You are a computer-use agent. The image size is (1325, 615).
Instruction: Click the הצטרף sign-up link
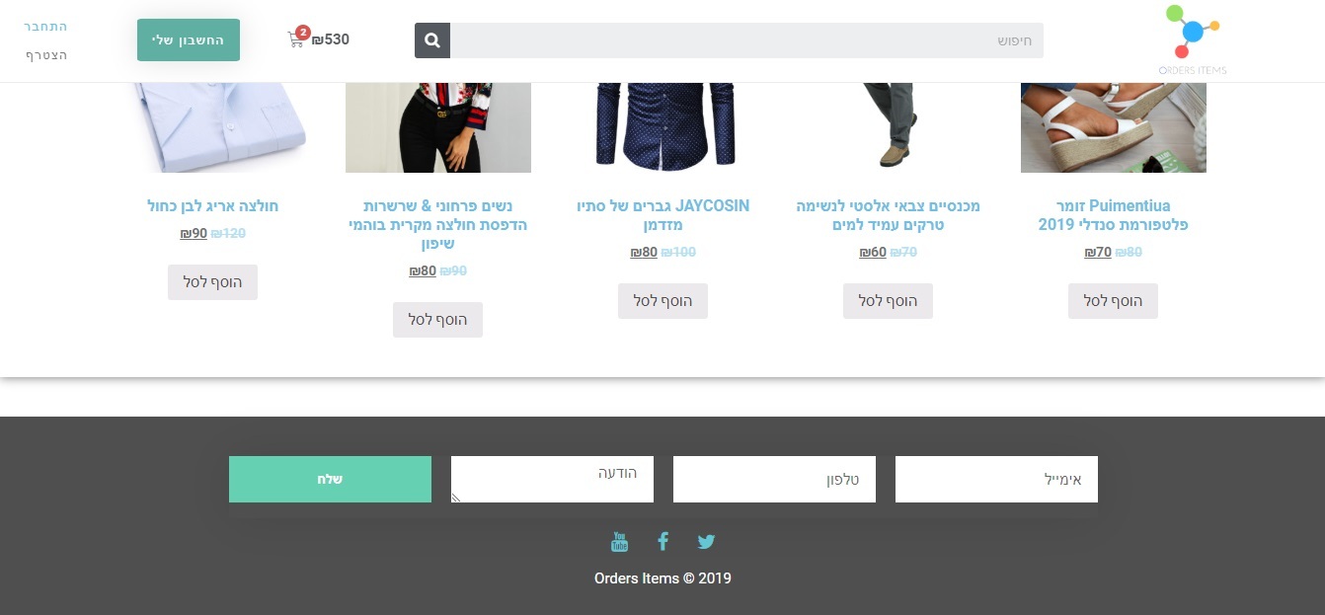click(x=46, y=55)
